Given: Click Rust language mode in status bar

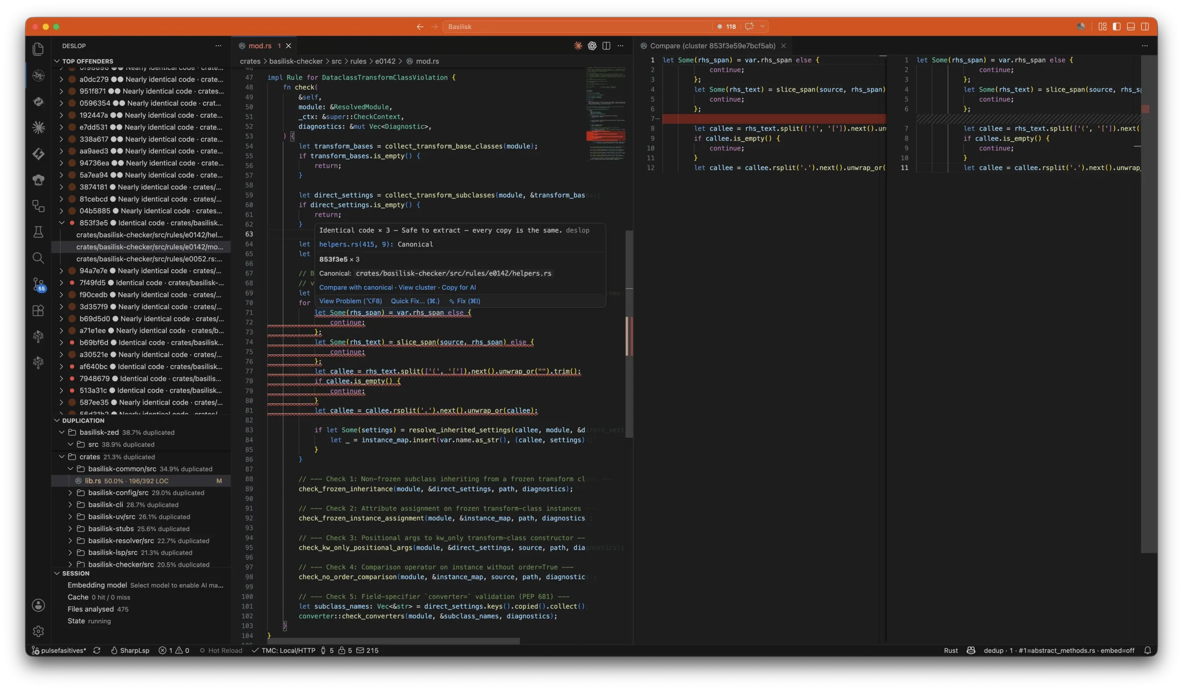Looking at the screenshot, I should click(x=951, y=650).
